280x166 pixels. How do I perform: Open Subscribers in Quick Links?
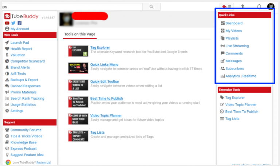click(x=235, y=68)
